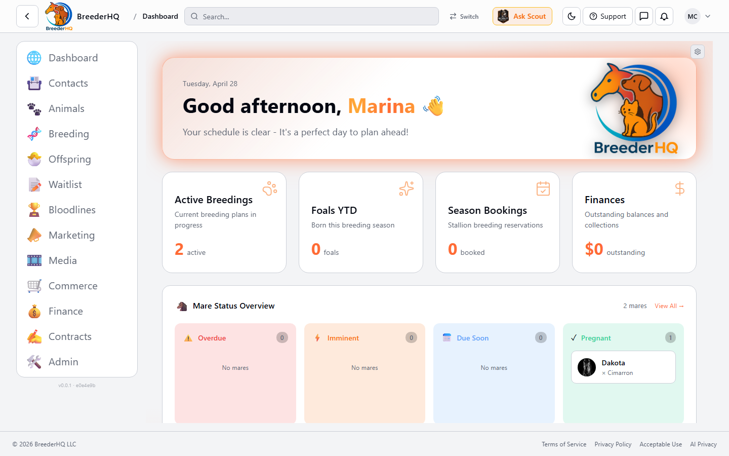Click Active Breedings card icon
The height and width of the screenshot is (456, 729).
pyautogui.click(x=270, y=188)
